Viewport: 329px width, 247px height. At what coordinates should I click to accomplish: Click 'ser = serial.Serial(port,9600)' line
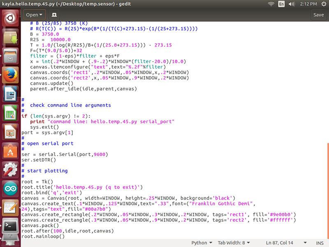(65, 154)
